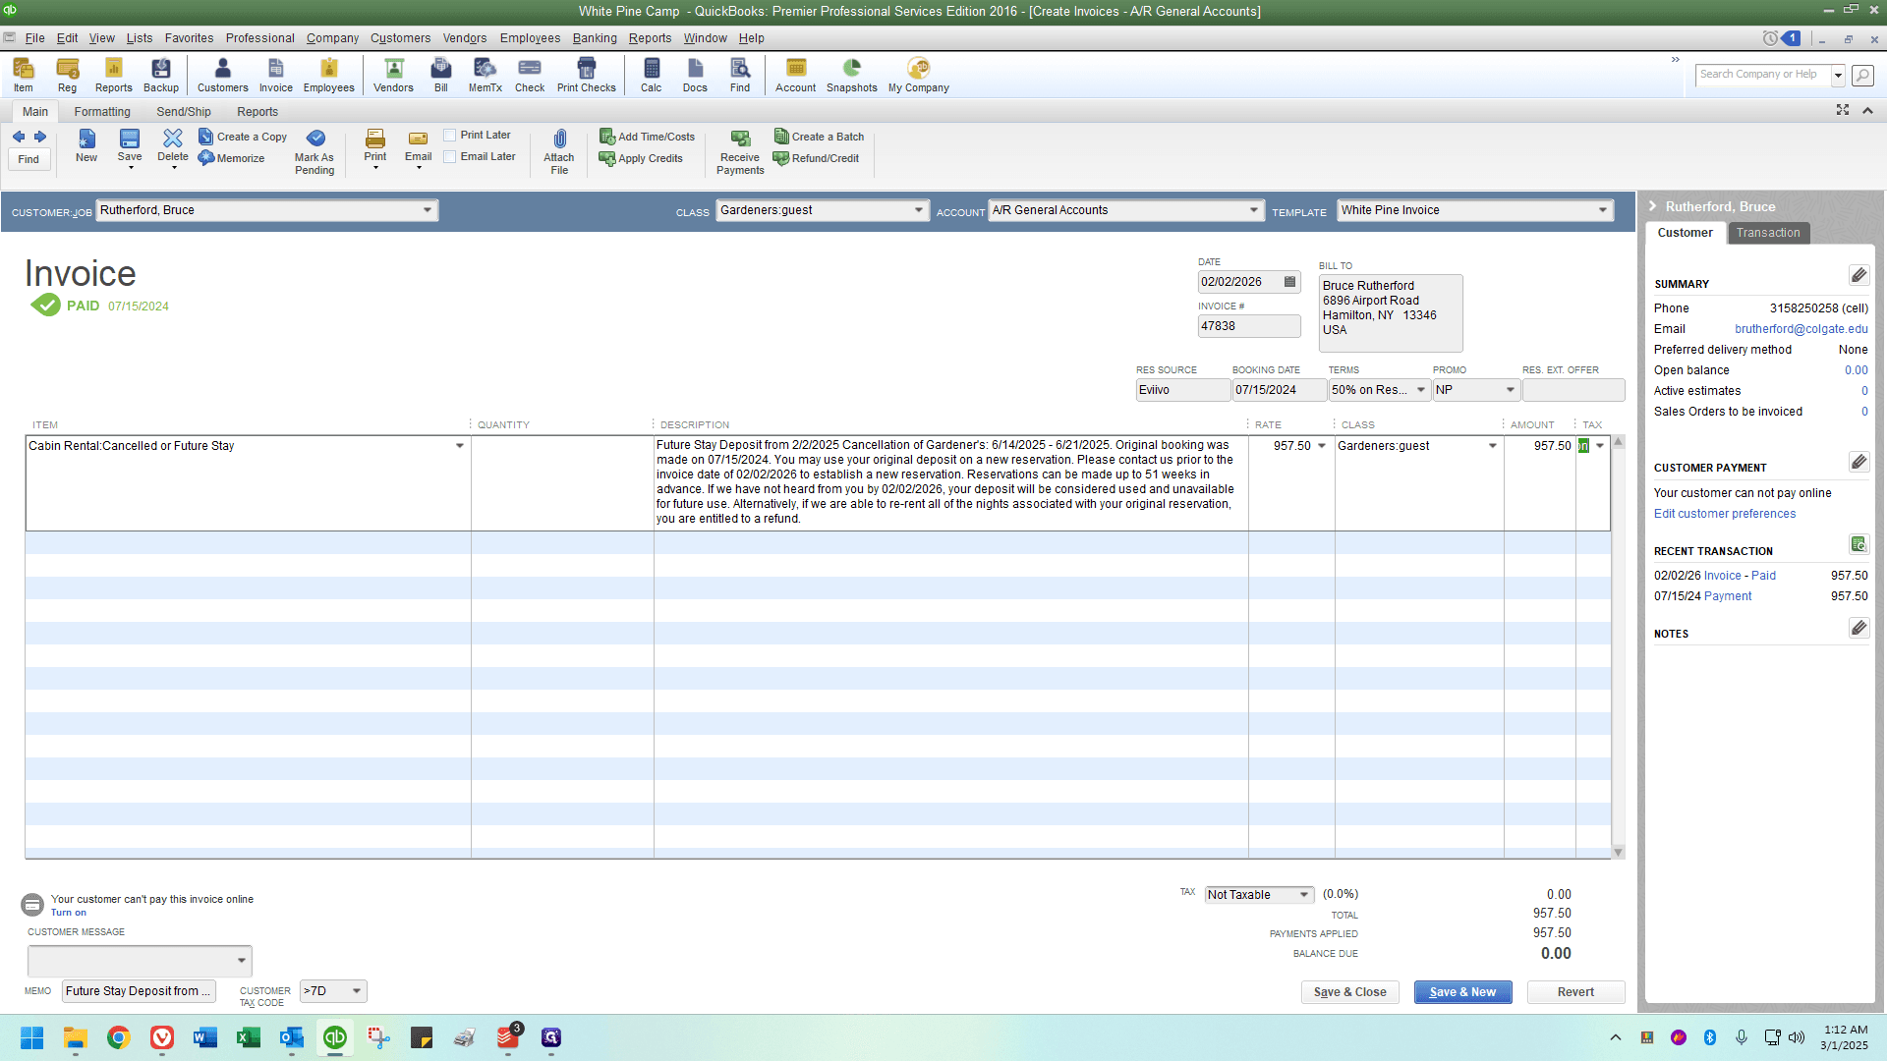Click the line items scrollbar down arrow
The width and height of the screenshot is (1887, 1061).
tap(1618, 852)
